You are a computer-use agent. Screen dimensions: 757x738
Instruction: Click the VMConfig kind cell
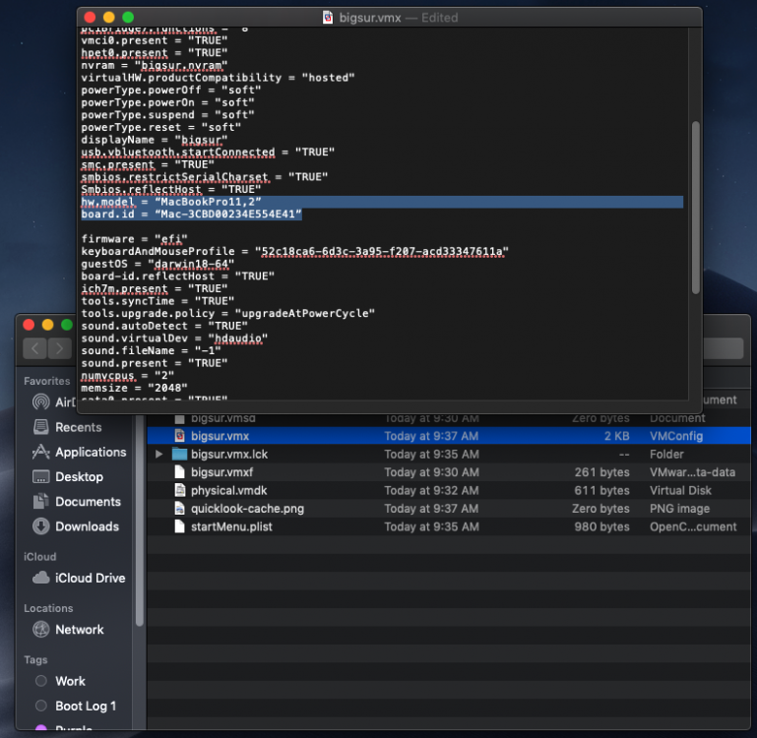676,436
